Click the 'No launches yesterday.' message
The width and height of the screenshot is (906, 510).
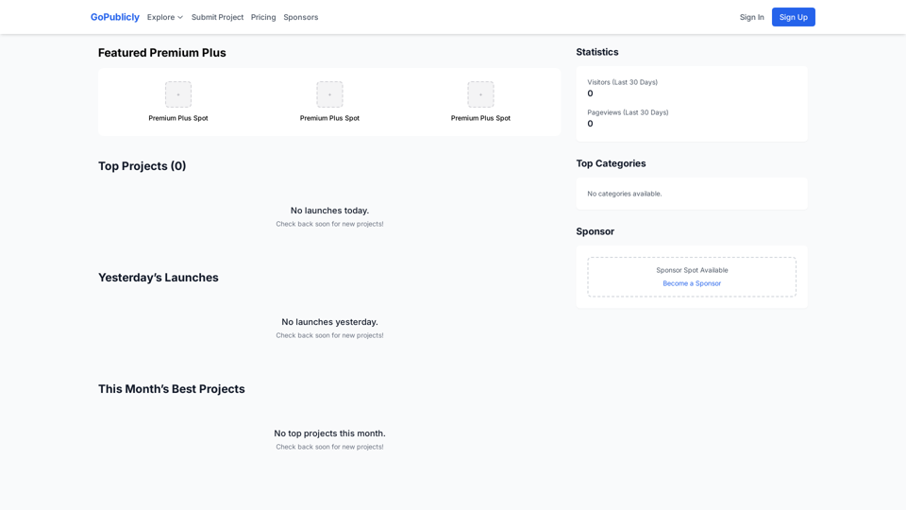(329, 322)
